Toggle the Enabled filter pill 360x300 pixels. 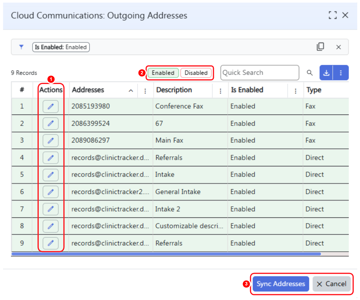pyautogui.click(x=163, y=73)
